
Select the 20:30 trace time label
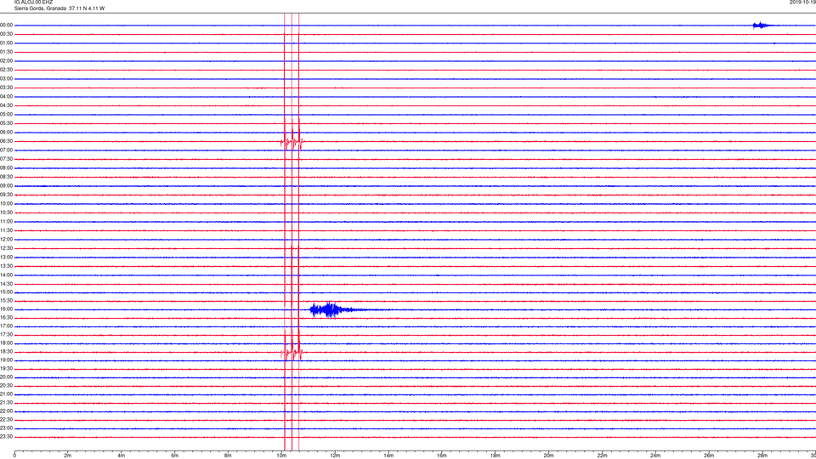point(7,386)
